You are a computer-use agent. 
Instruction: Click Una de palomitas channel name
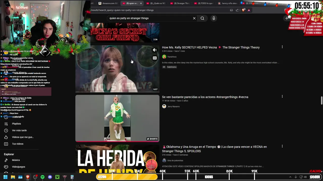(x=175, y=160)
